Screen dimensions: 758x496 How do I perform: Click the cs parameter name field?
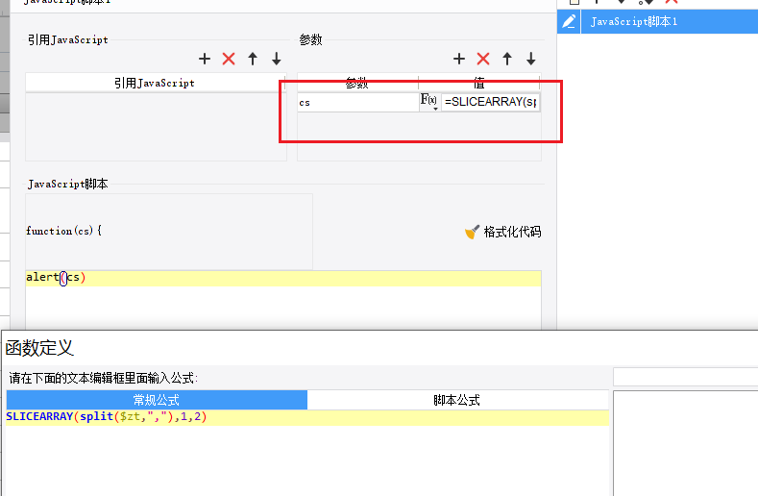coord(357,102)
